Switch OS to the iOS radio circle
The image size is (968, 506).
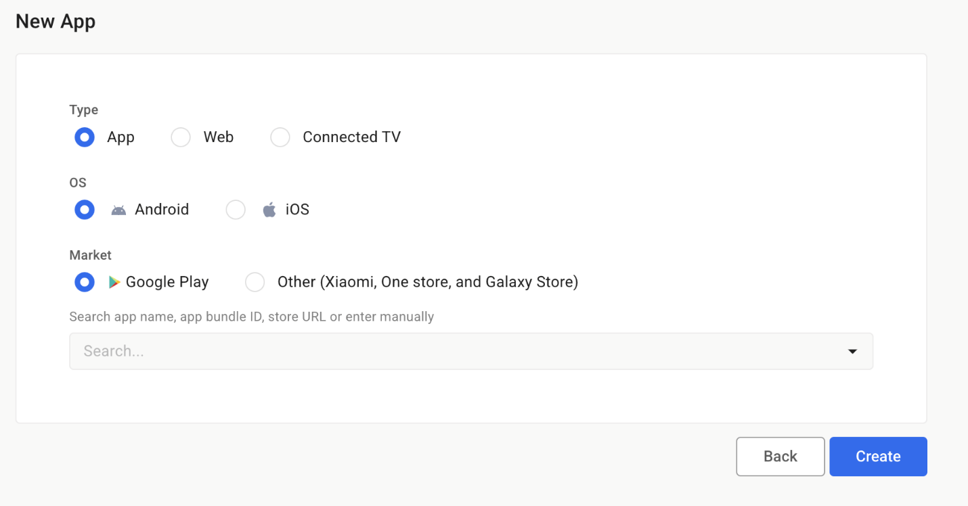(236, 210)
